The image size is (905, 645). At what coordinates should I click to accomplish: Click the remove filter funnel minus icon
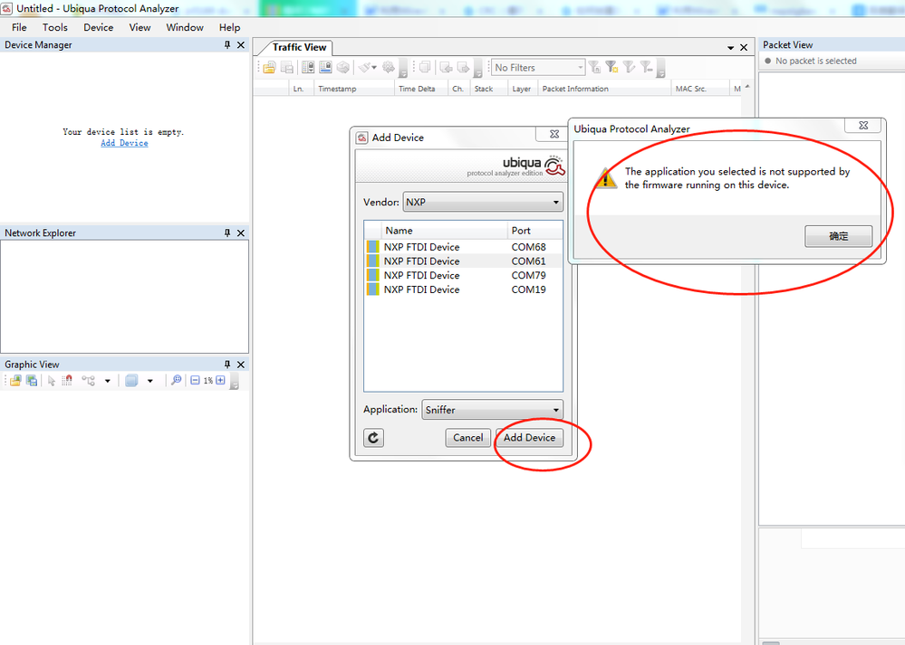[647, 68]
